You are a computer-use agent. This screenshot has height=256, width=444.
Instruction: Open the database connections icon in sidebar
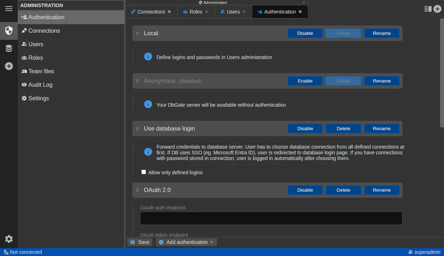9,48
